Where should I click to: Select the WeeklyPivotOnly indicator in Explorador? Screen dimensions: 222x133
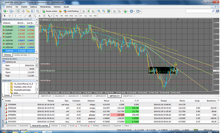coord(22,90)
